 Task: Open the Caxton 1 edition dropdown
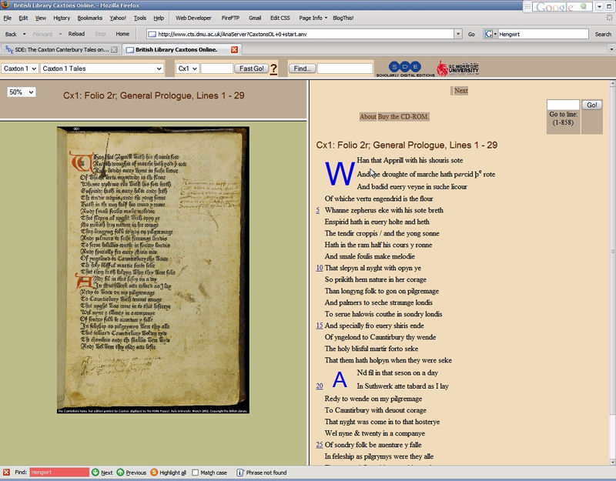(x=20, y=68)
